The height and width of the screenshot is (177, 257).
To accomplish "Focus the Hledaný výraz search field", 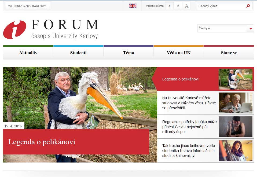I will click(x=221, y=6).
